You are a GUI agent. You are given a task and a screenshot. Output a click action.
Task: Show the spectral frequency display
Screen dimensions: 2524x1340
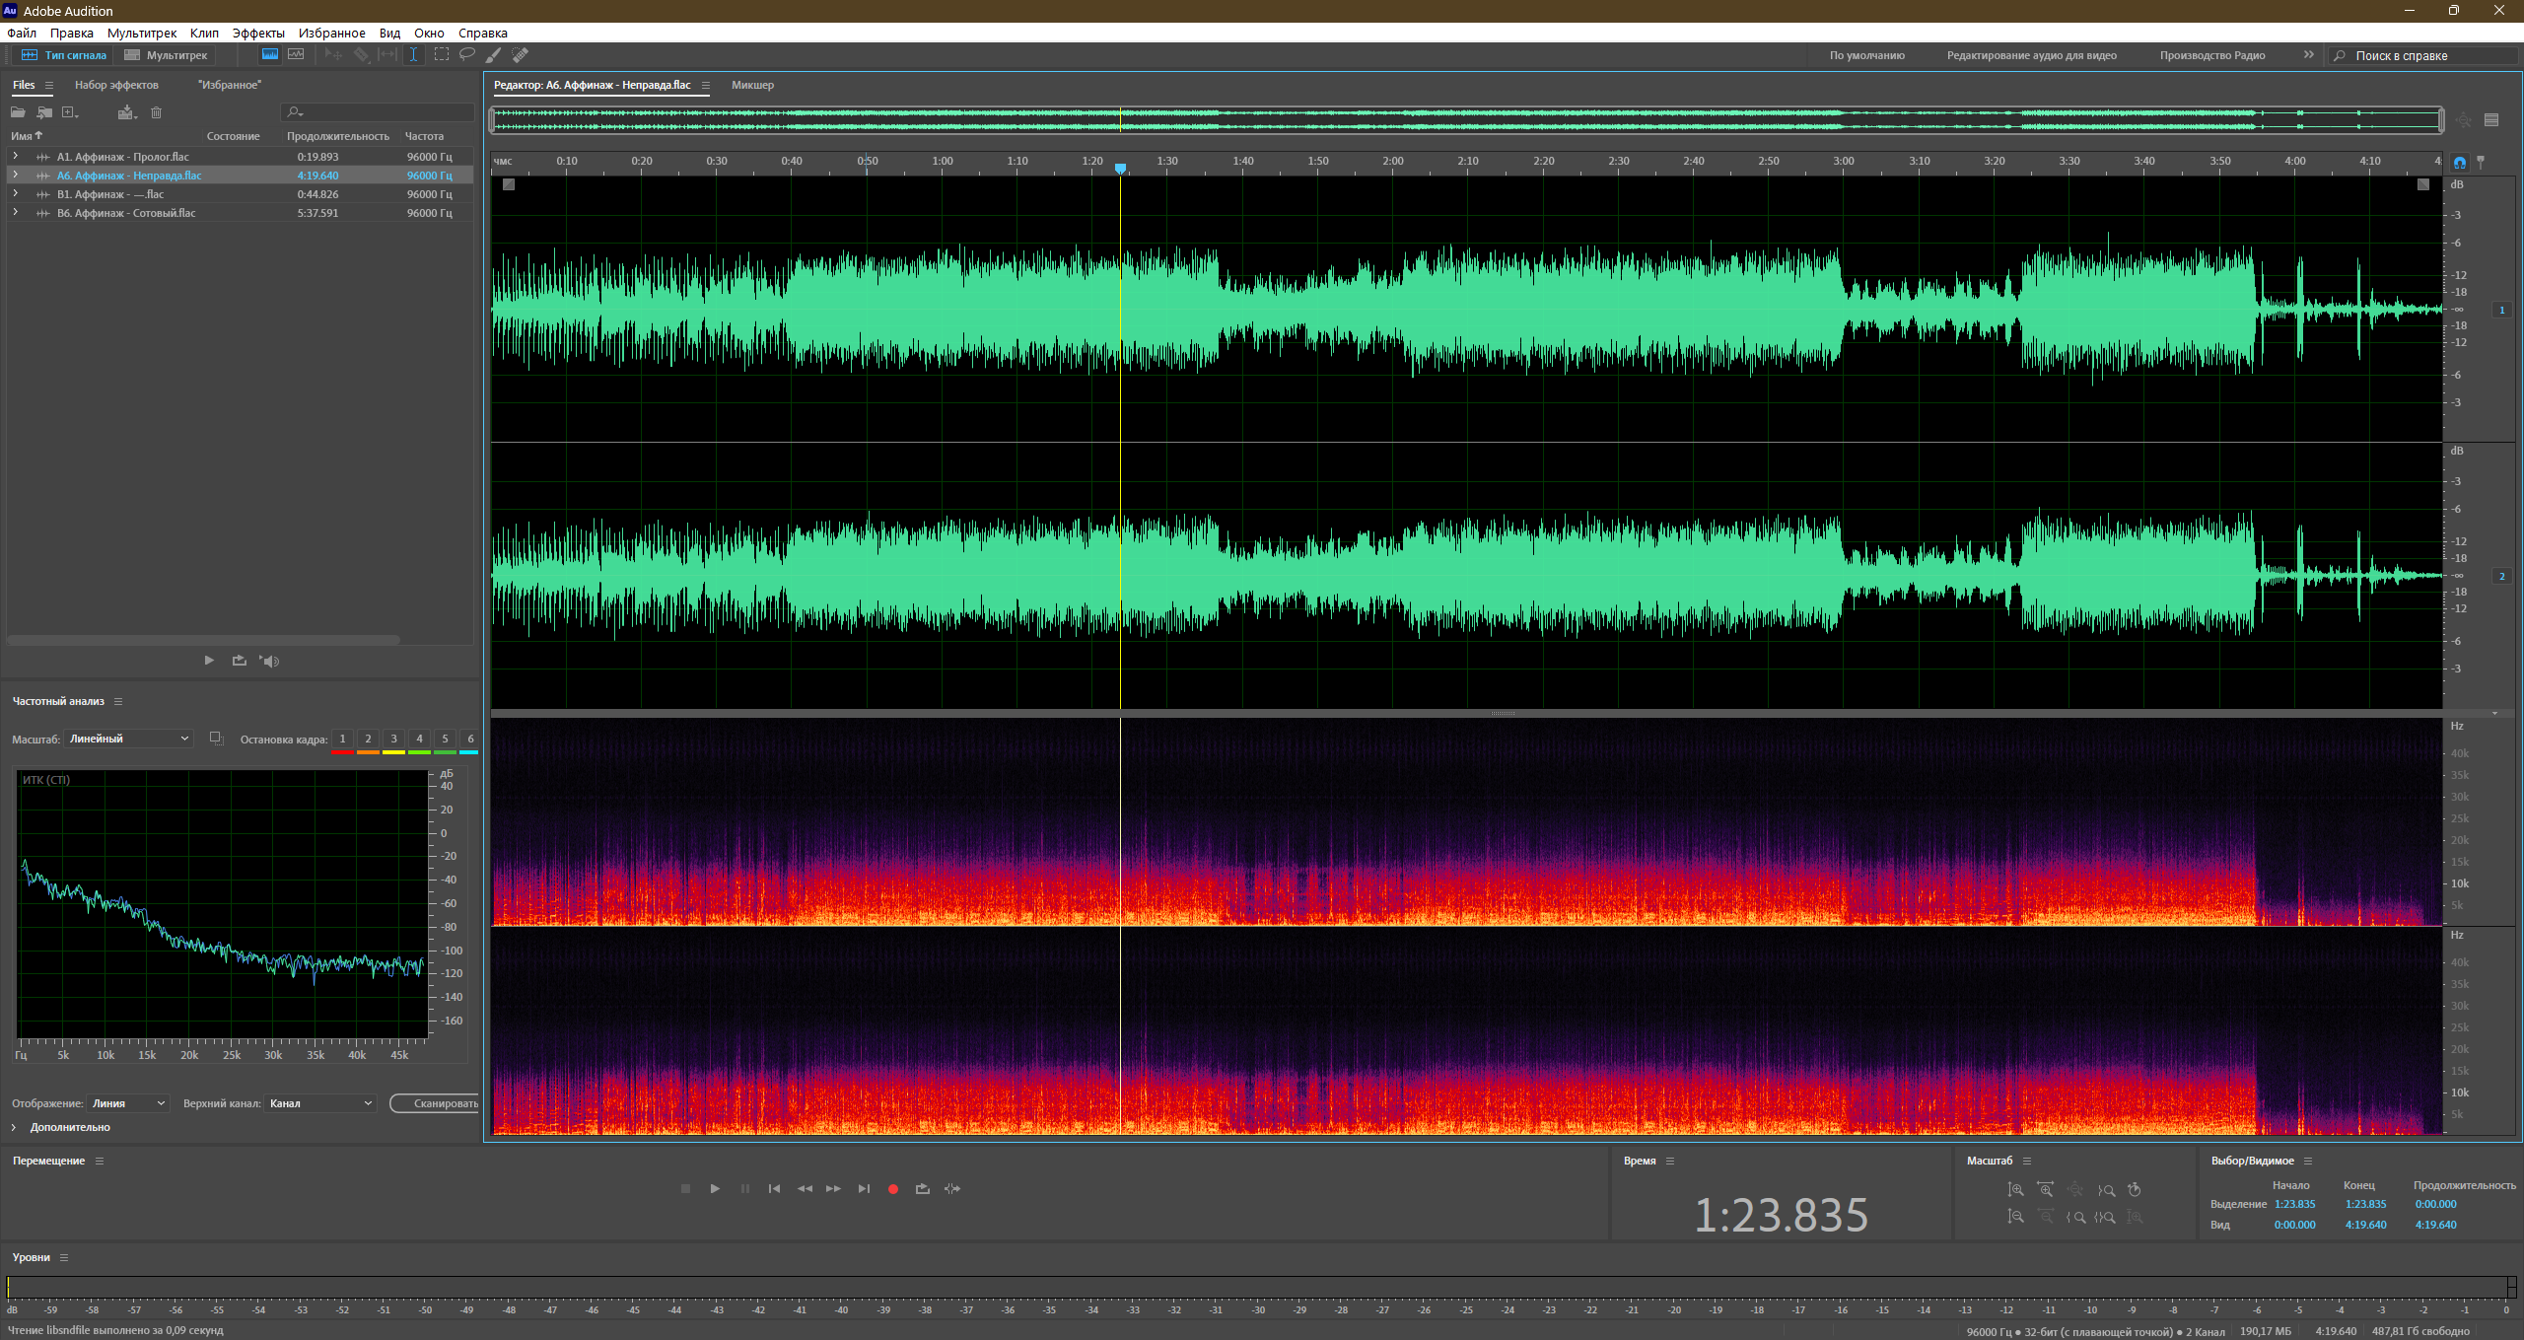269,55
